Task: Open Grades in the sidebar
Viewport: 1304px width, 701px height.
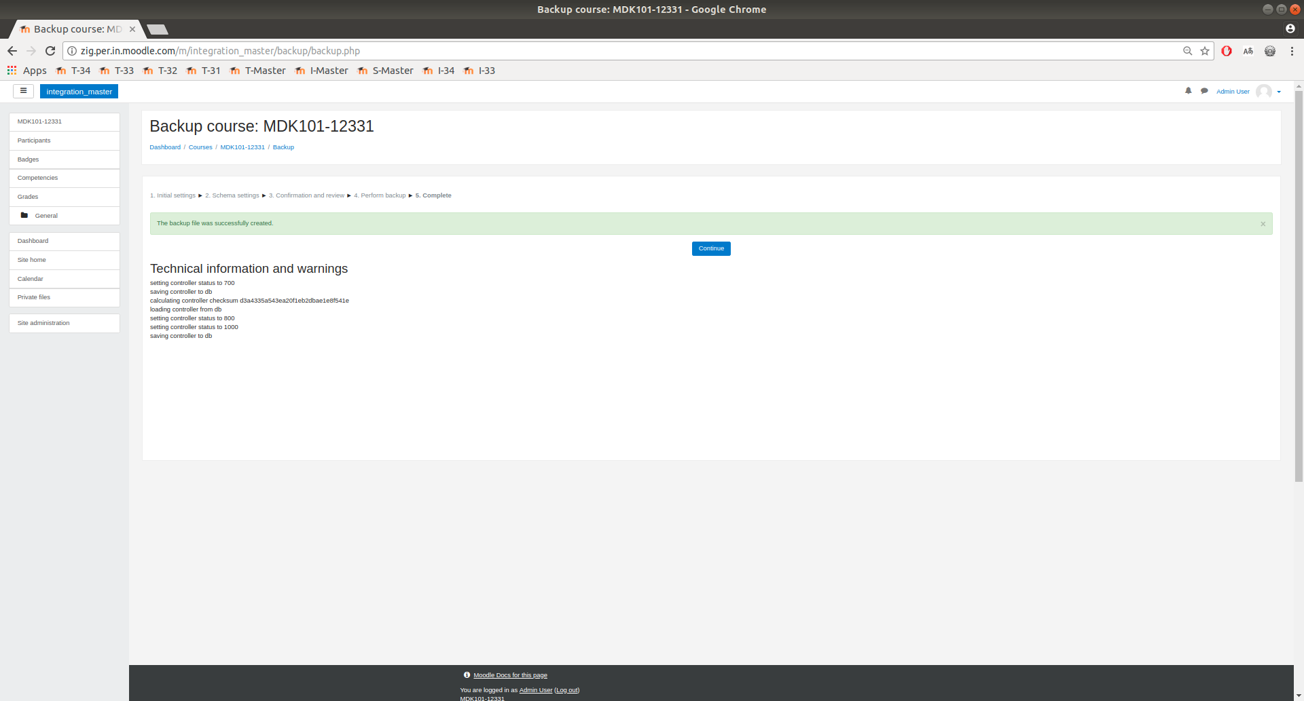Action: coord(65,197)
